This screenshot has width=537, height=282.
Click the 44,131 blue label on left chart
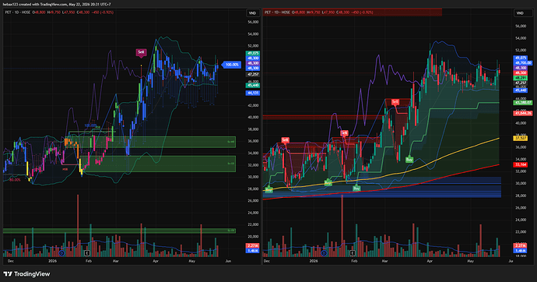click(253, 93)
